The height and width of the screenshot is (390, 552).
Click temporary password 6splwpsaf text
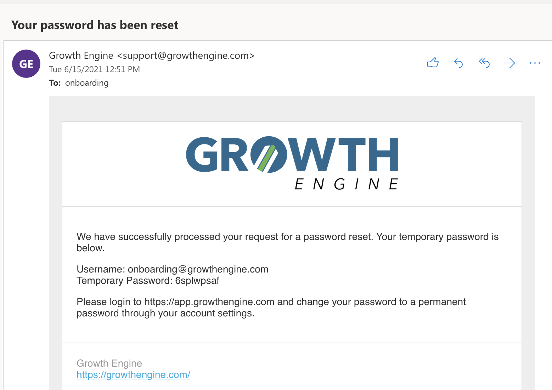pyautogui.click(x=197, y=281)
